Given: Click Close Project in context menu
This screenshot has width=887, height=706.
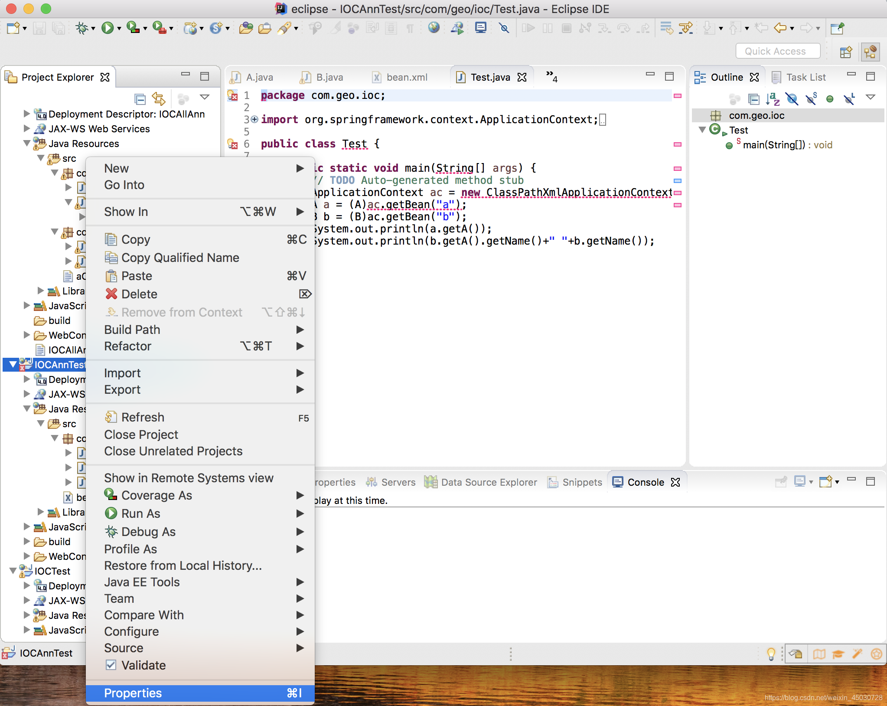Looking at the screenshot, I should [200, 435].
